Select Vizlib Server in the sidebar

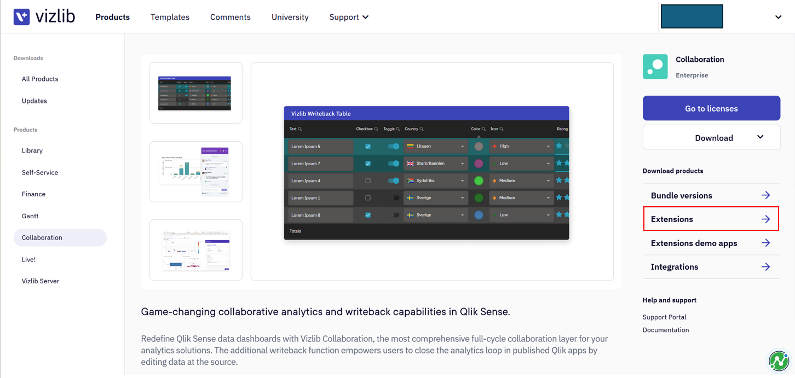coord(41,281)
